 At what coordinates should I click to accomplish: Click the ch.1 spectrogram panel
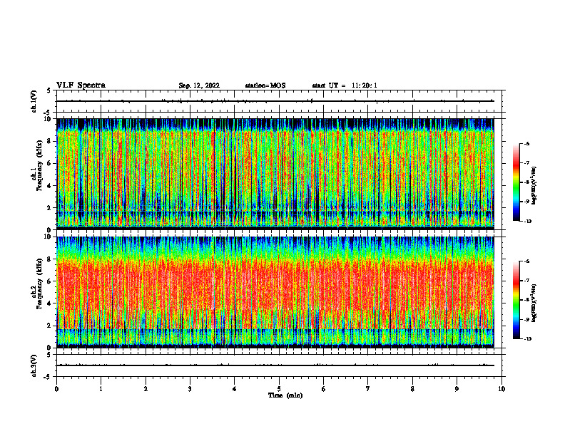pos(275,174)
